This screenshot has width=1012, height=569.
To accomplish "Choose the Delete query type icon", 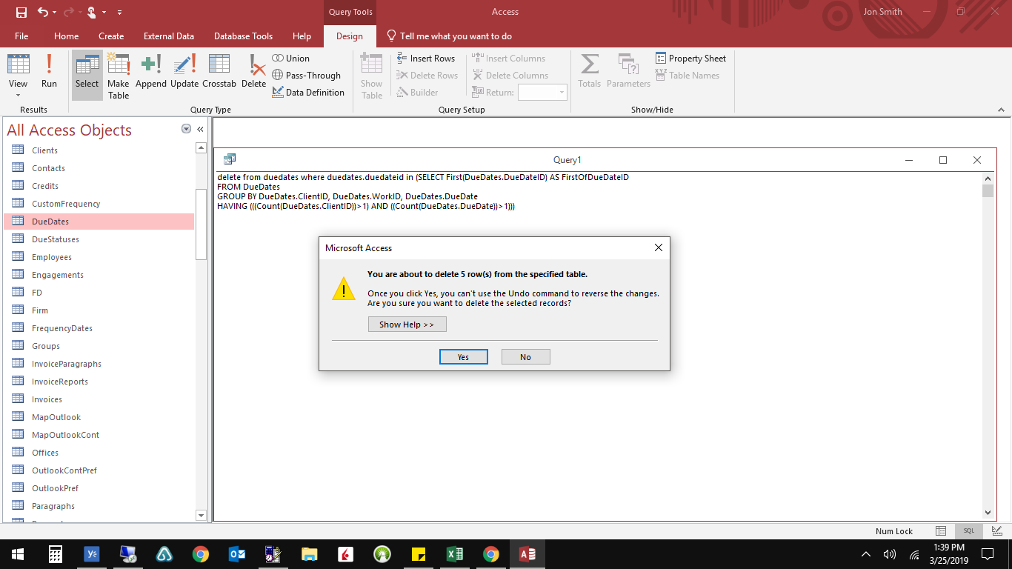I will pos(253,71).
